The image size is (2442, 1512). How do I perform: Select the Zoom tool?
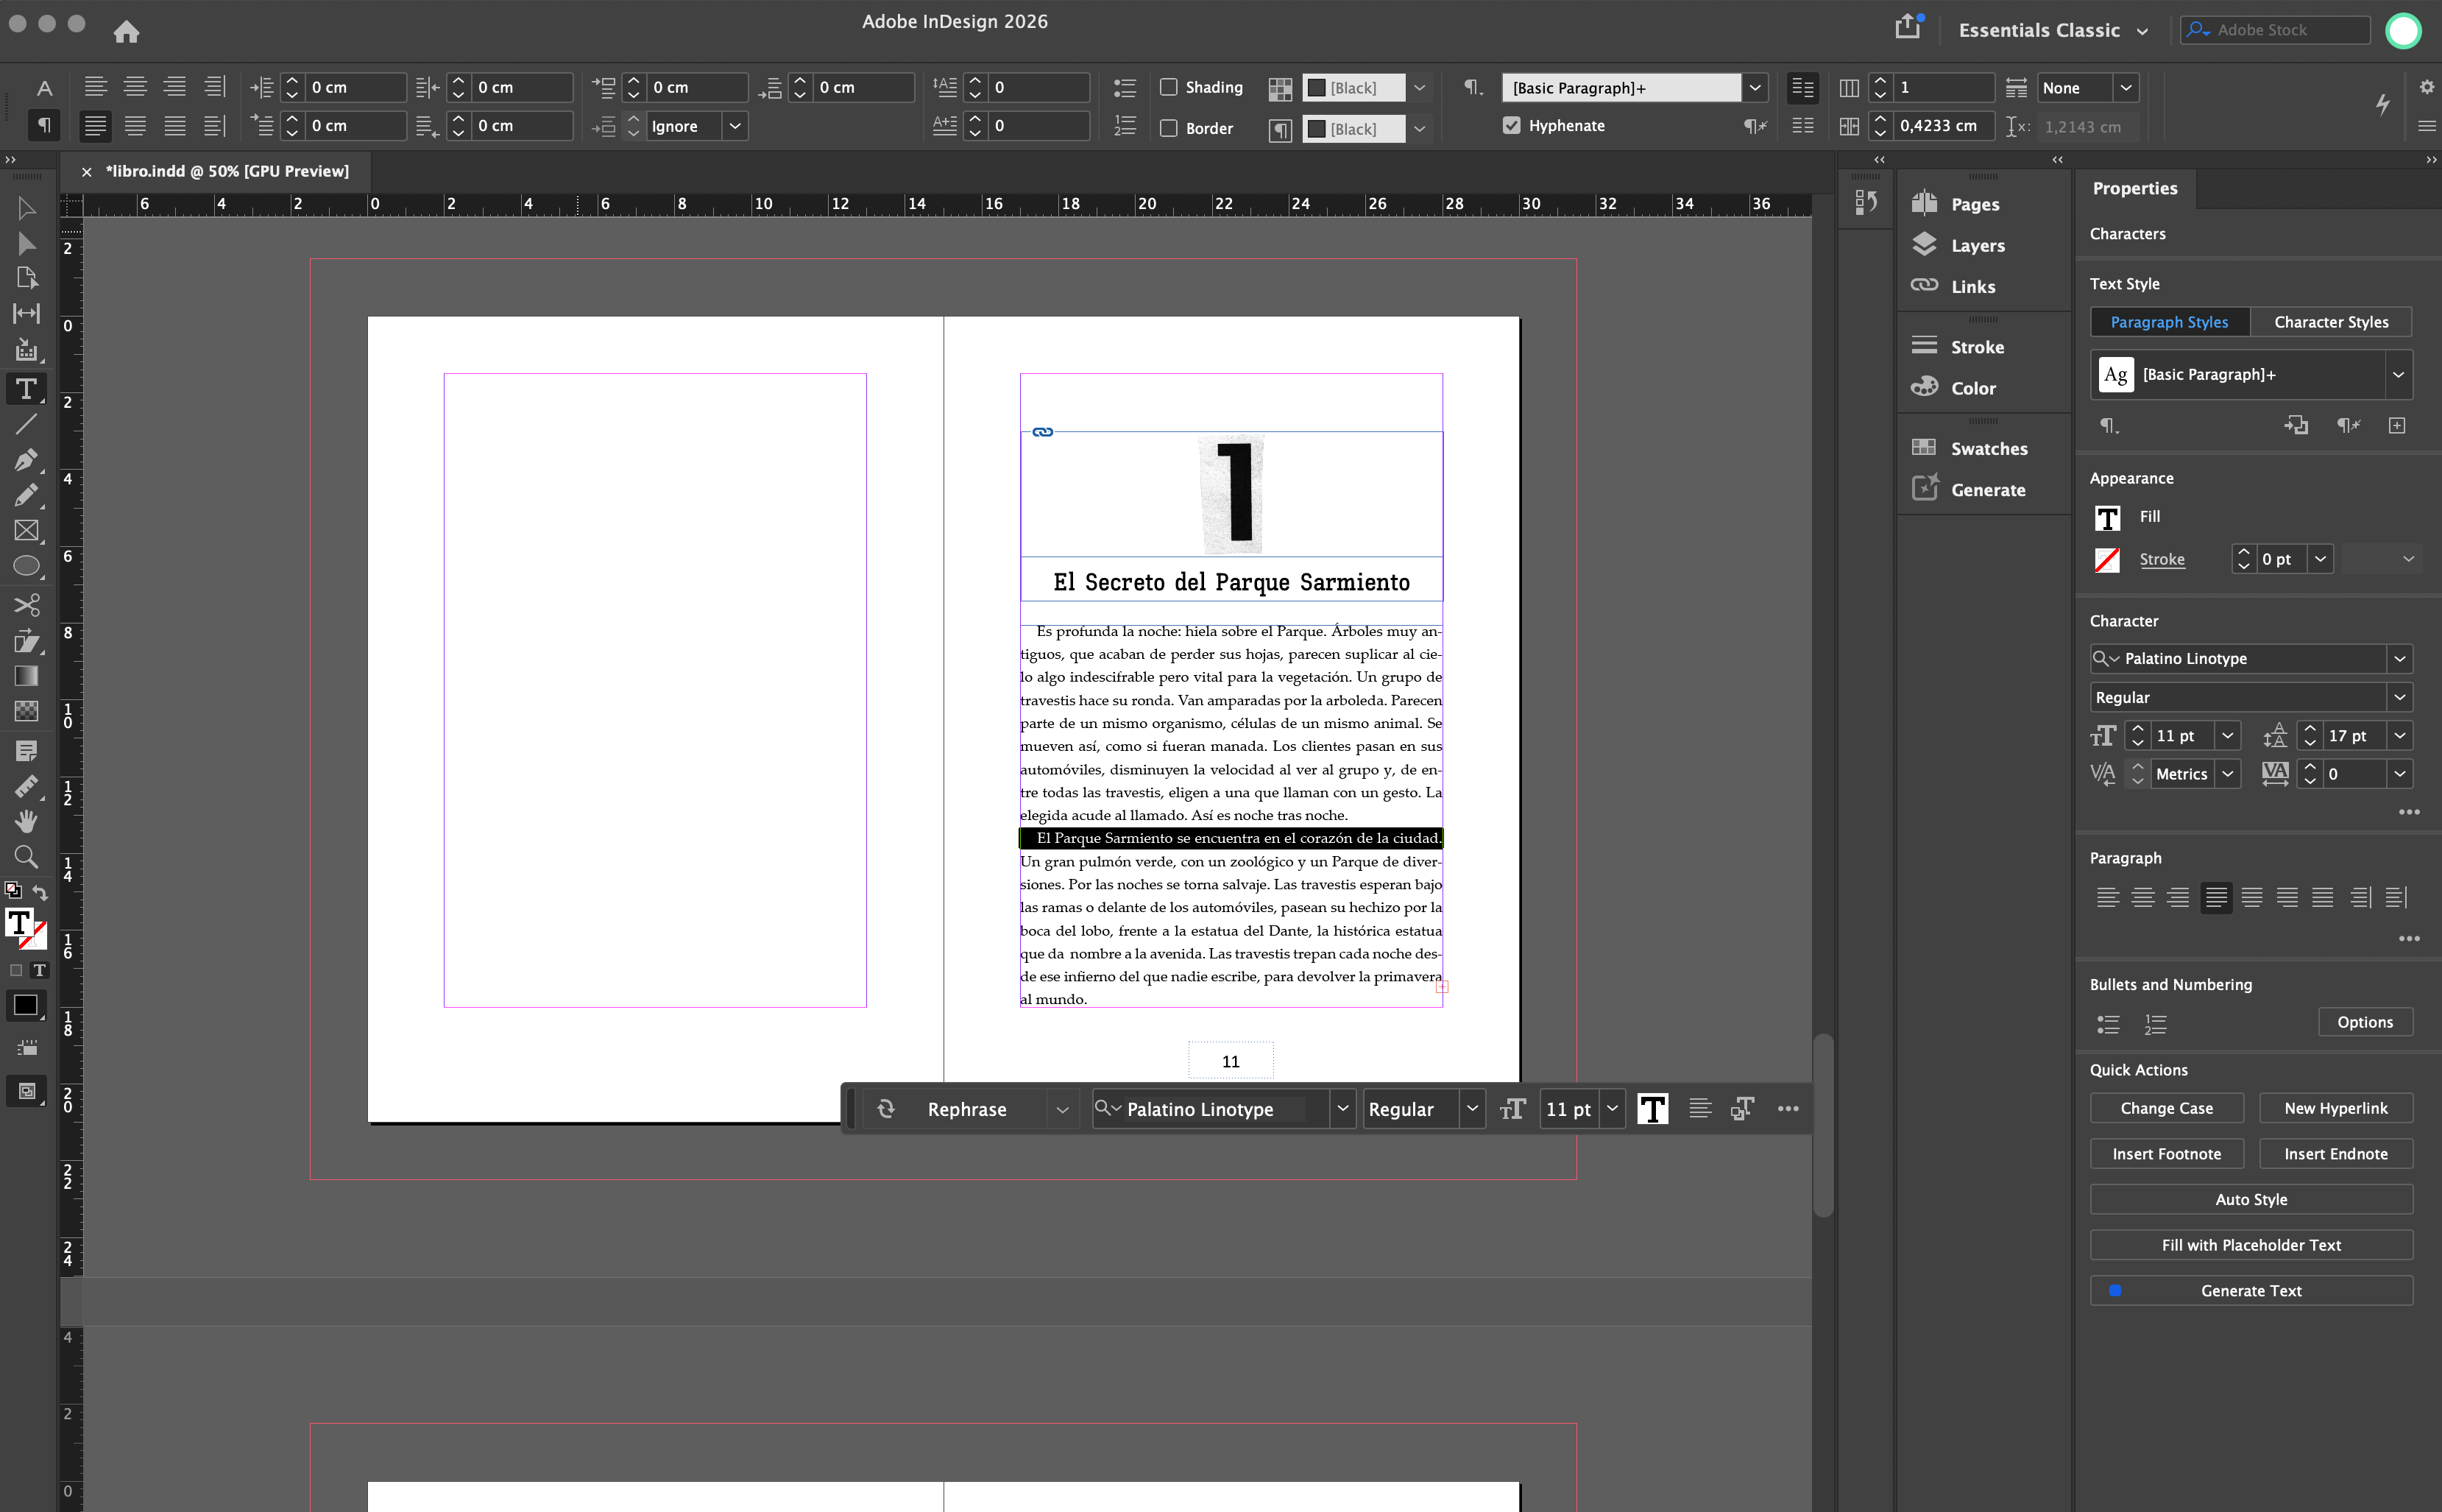27,856
